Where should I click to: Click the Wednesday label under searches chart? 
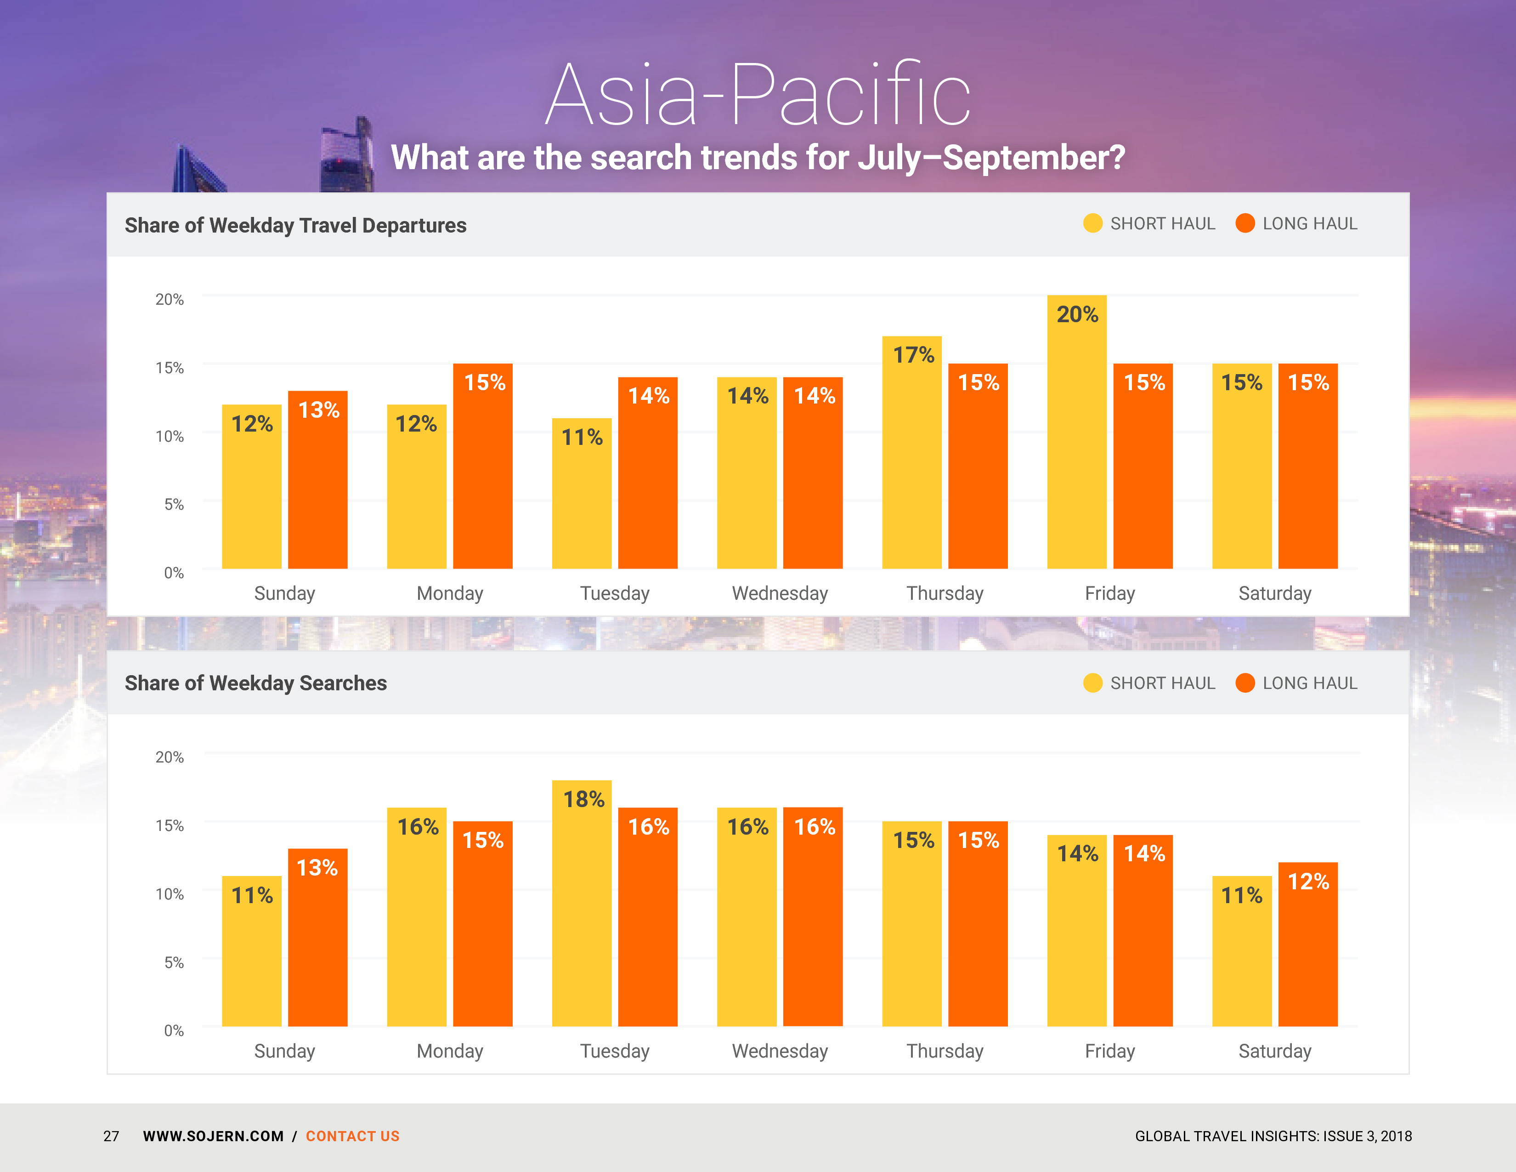point(780,1051)
